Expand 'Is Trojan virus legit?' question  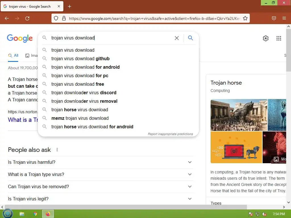[101, 199]
